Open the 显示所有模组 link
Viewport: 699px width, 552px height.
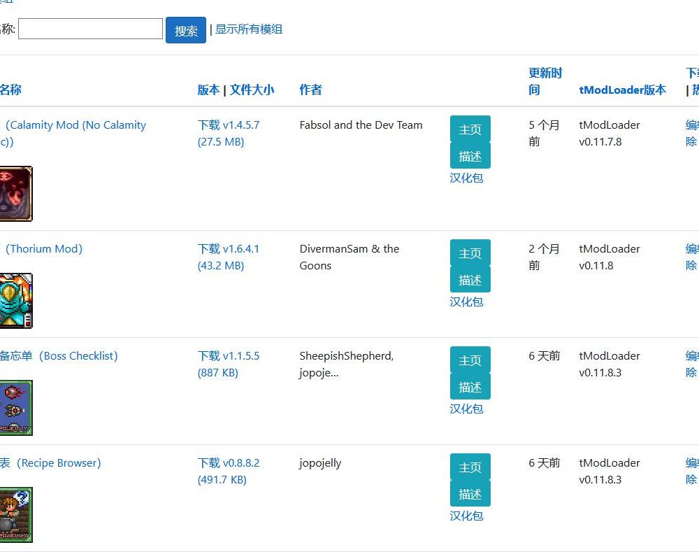coord(249,29)
